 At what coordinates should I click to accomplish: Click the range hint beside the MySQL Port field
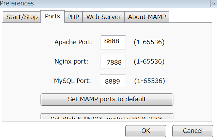pyautogui.click(x=150, y=81)
